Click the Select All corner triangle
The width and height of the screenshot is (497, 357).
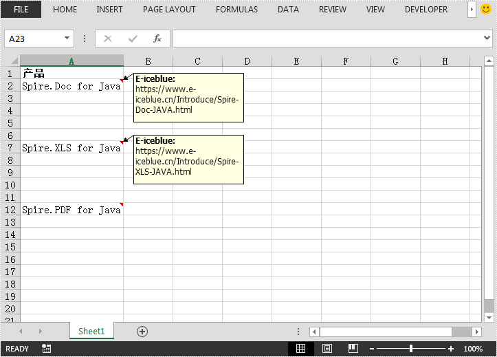click(x=14, y=61)
